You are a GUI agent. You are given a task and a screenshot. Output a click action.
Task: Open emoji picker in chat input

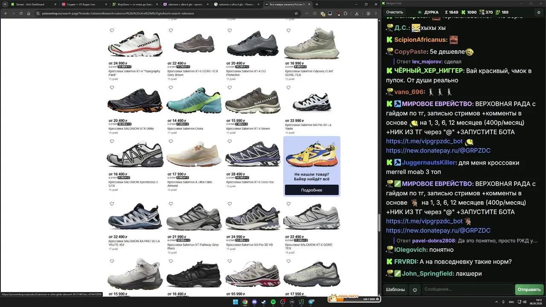click(x=415, y=290)
